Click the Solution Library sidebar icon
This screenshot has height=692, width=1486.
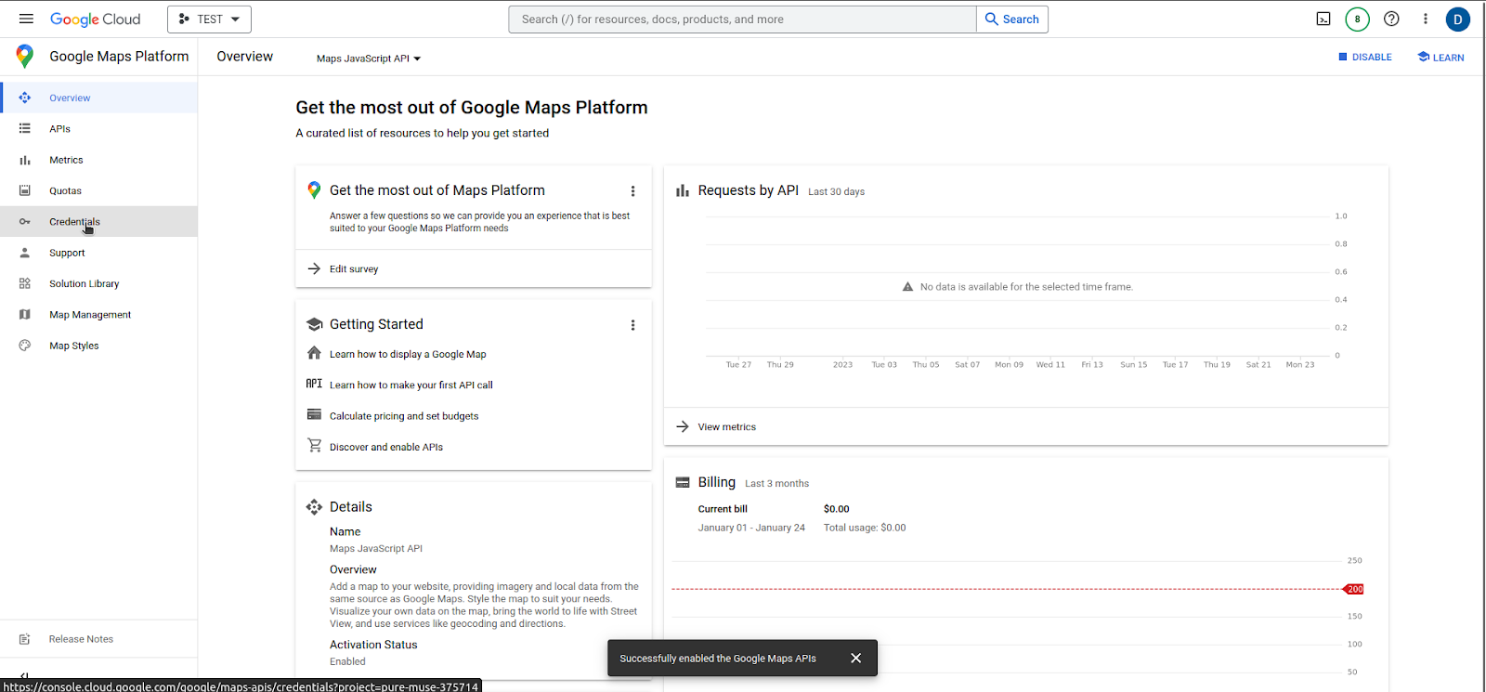point(25,283)
